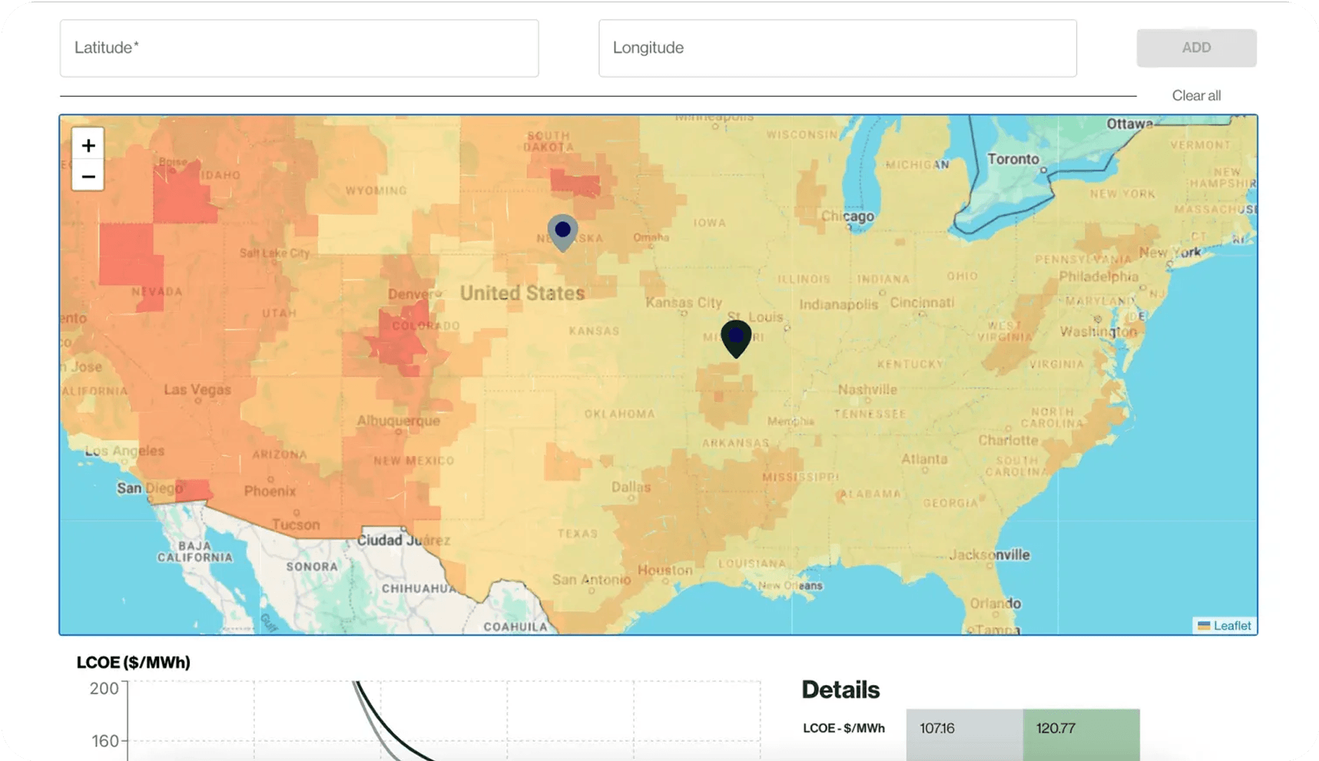Zoom out of the map

click(88, 177)
